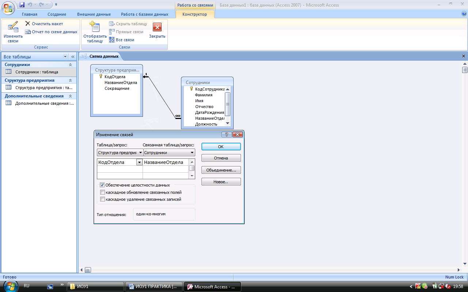The image size is (468, 292).
Task: Click Новое.. button in dialog
Action: pos(221,182)
